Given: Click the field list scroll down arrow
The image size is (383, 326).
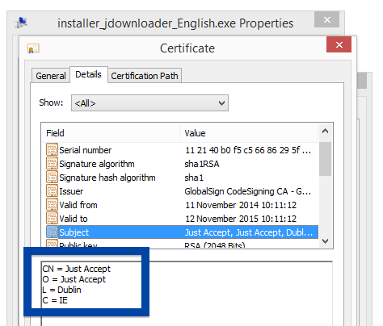Looking at the screenshot, I should tap(326, 241).
